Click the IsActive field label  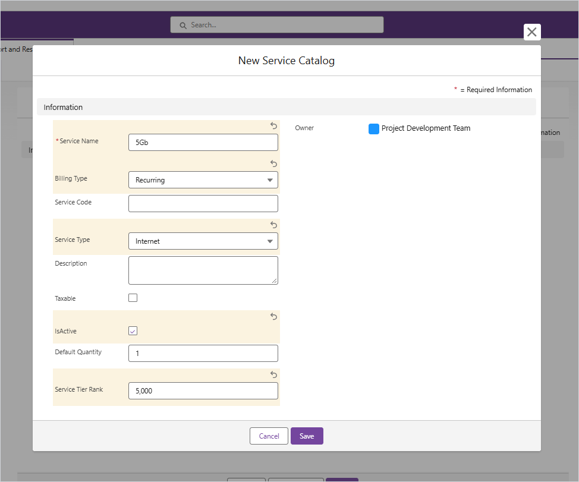[x=66, y=331]
